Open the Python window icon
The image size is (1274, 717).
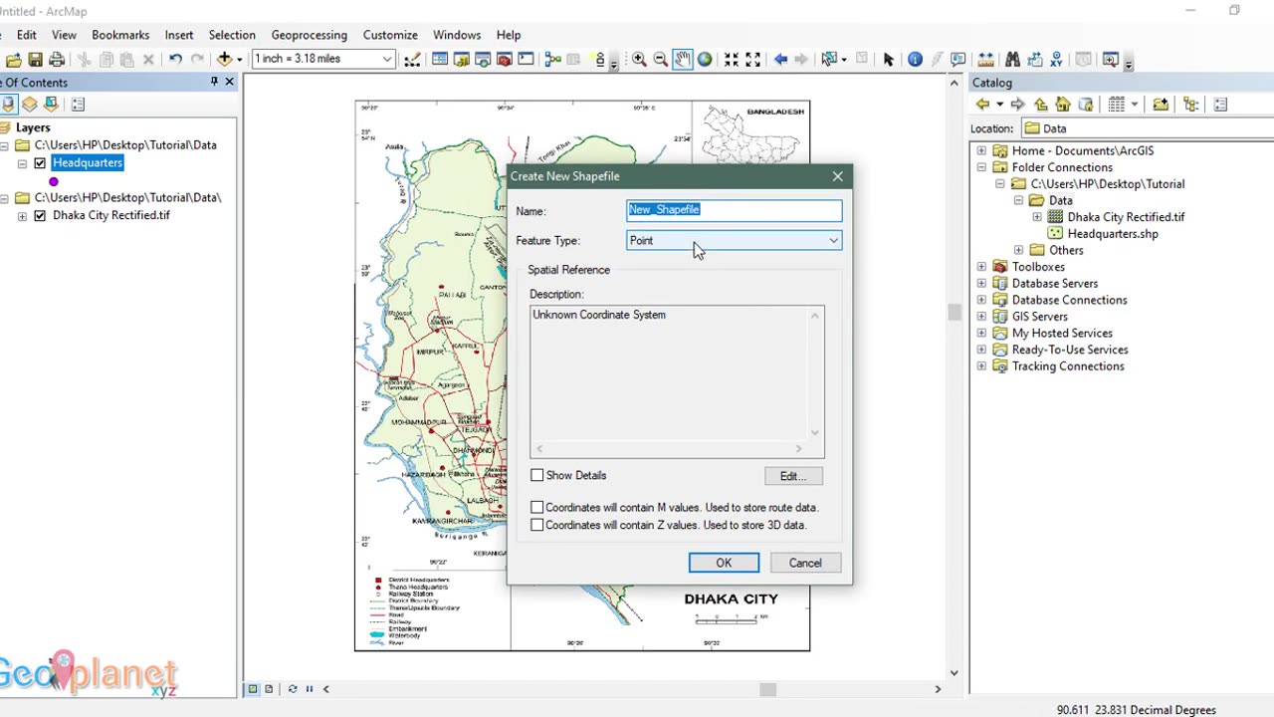point(526,60)
